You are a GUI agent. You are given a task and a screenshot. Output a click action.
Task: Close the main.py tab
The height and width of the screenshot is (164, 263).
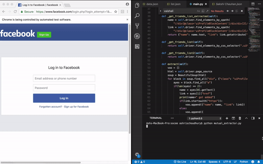click(206, 4)
